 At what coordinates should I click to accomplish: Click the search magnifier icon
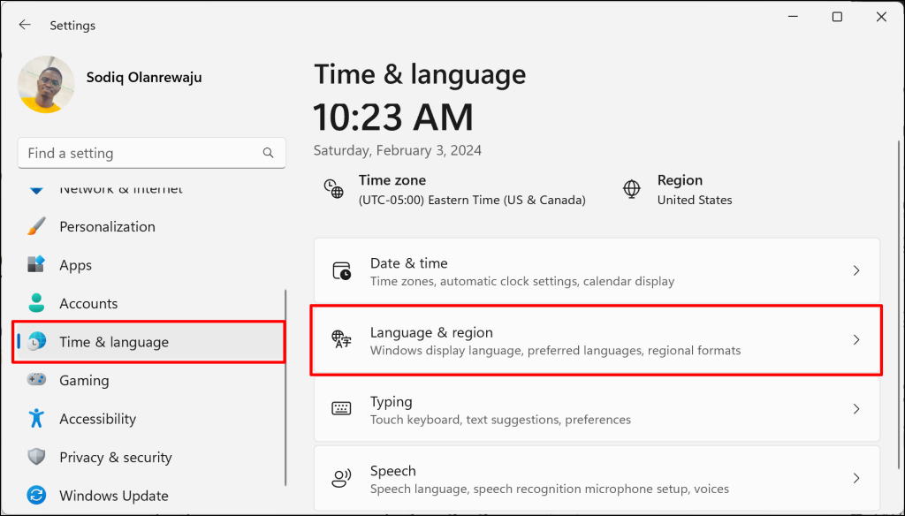(268, 153)
